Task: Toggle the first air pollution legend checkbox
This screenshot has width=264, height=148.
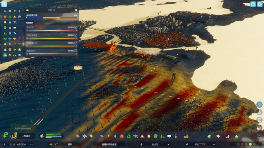Action: pos(76,27)
